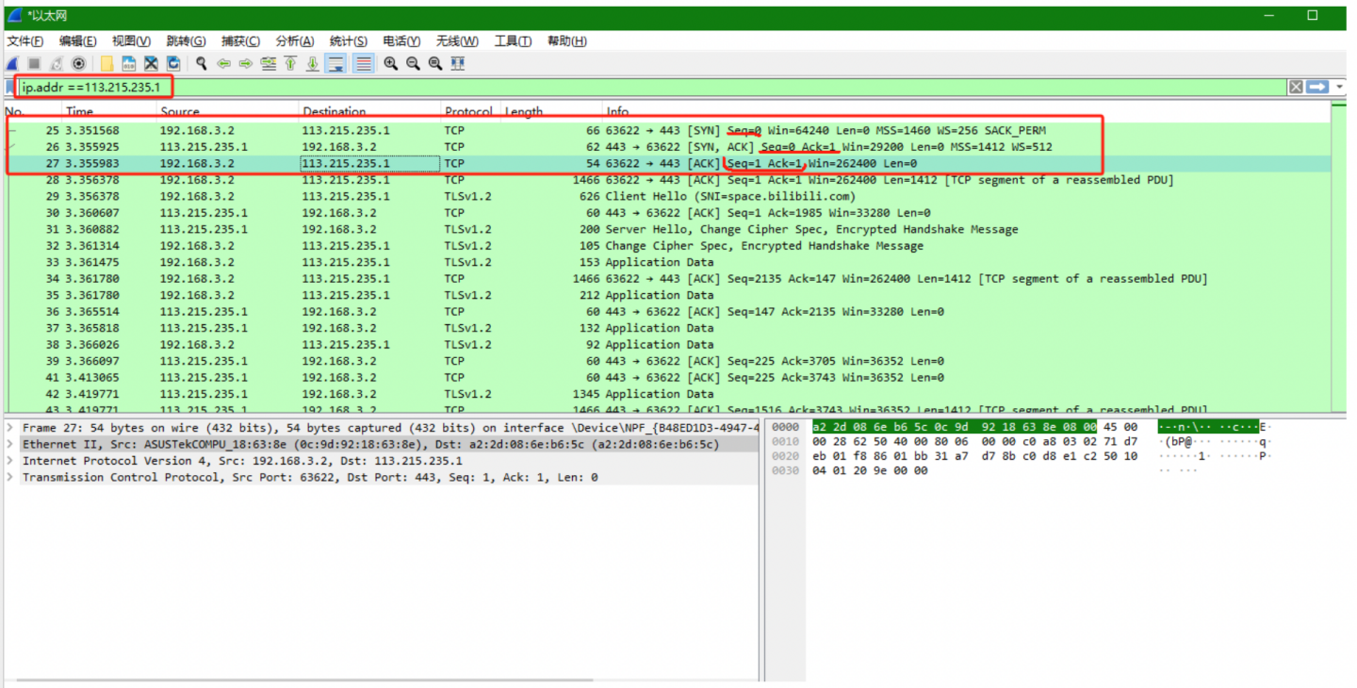Zoom in the packet text
Viewport: 1357px width, 688px height.
[x=391, y=64]
